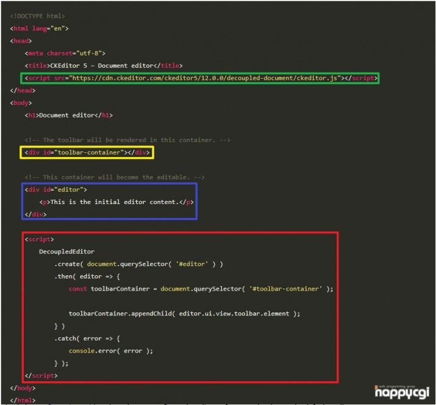Screen dimensions: 436x405
Task: Click the '.create( document.querySelector( '#editor' ) )' line
Action: [138, 264]
